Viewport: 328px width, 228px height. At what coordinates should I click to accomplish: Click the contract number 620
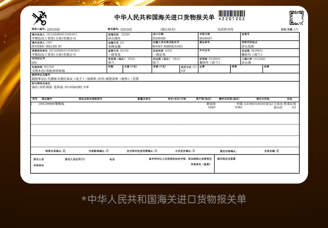(x=34, y=63)
